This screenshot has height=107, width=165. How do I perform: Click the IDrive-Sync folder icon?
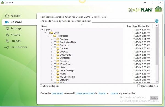58,64
